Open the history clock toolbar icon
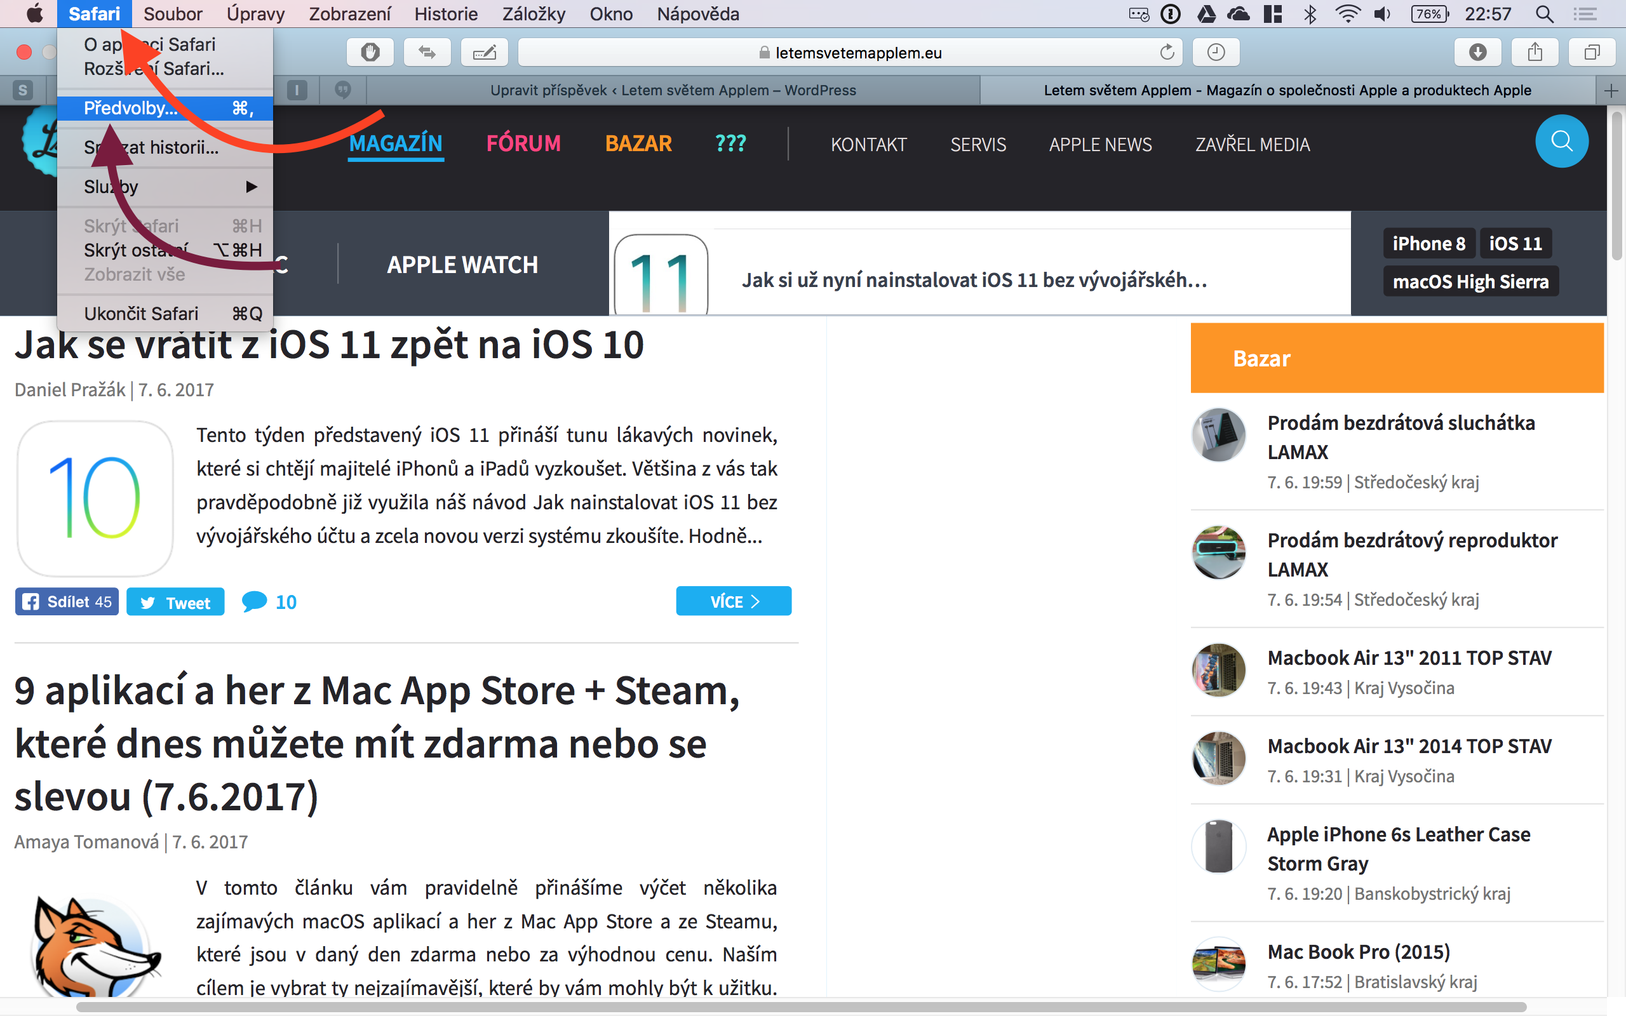Viewport: 1626px width, 1016px height. 1216,53
